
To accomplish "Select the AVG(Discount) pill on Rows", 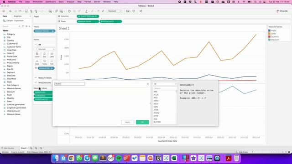I will (x=110, y=21).
